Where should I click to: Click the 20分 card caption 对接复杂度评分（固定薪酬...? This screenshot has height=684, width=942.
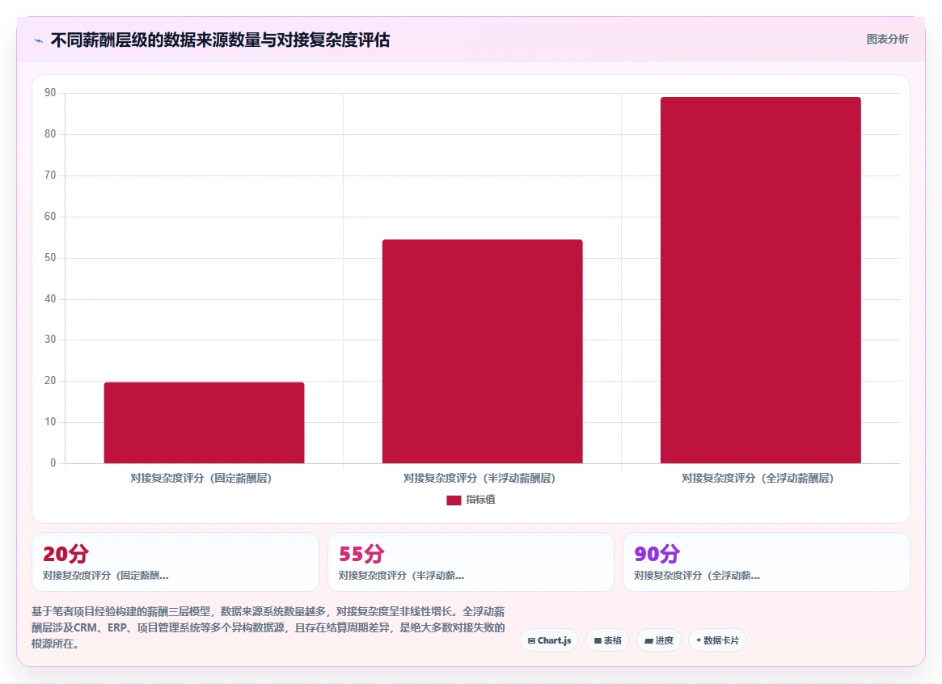[106, 576]
